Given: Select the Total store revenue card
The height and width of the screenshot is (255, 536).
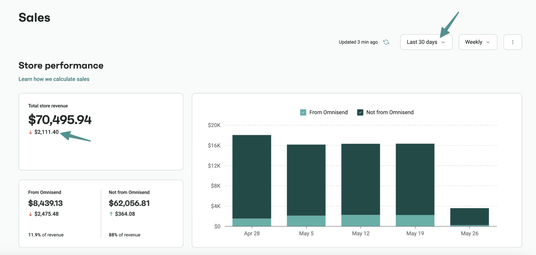Looking at the screenshot, I should [x=101, y=131].
